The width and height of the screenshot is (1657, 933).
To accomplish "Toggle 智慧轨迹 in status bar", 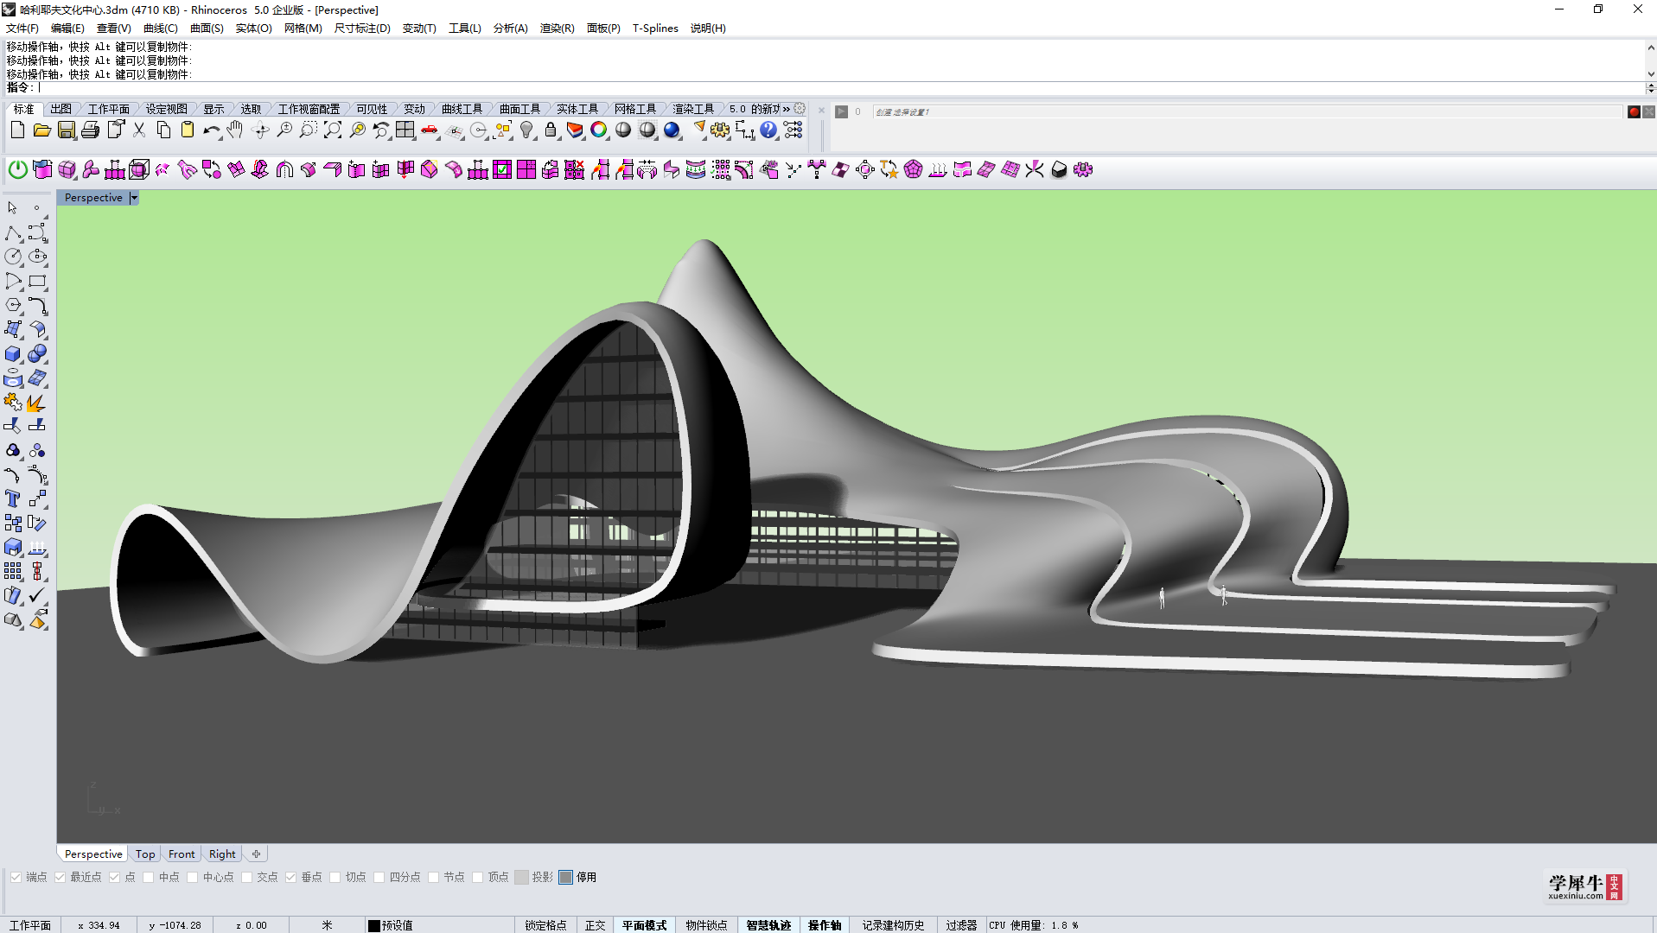I will 768,925.
